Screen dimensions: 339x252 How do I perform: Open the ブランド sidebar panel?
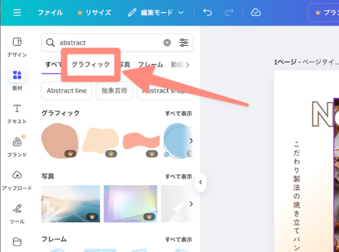click(x=17, y=146)
